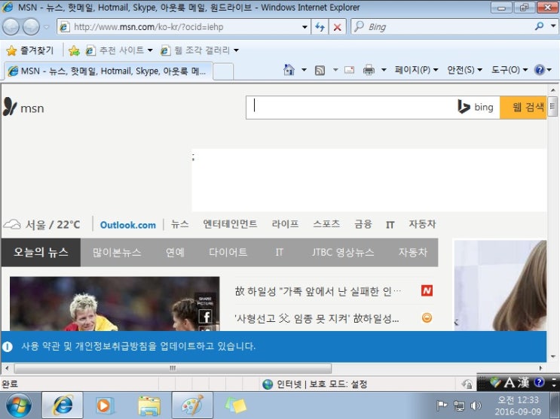Open the search provider dropdown arrow

click(553, 26)
